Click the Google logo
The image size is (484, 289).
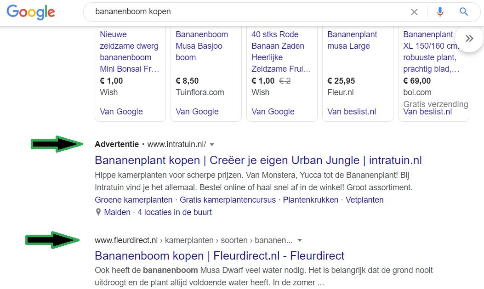point(31,12)
